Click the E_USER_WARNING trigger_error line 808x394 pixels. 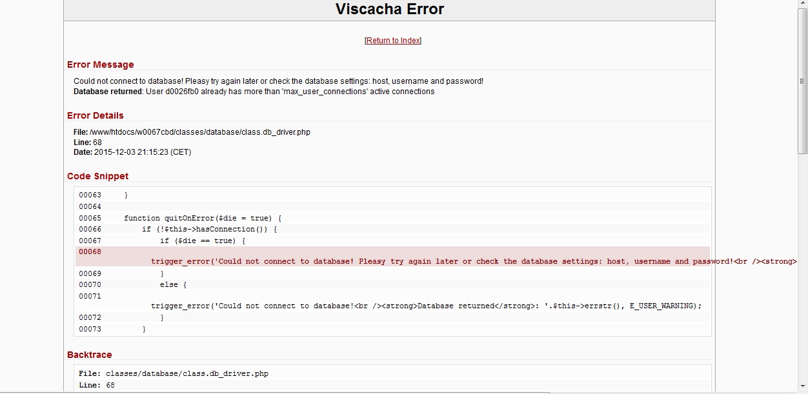(x=426, y=306)
